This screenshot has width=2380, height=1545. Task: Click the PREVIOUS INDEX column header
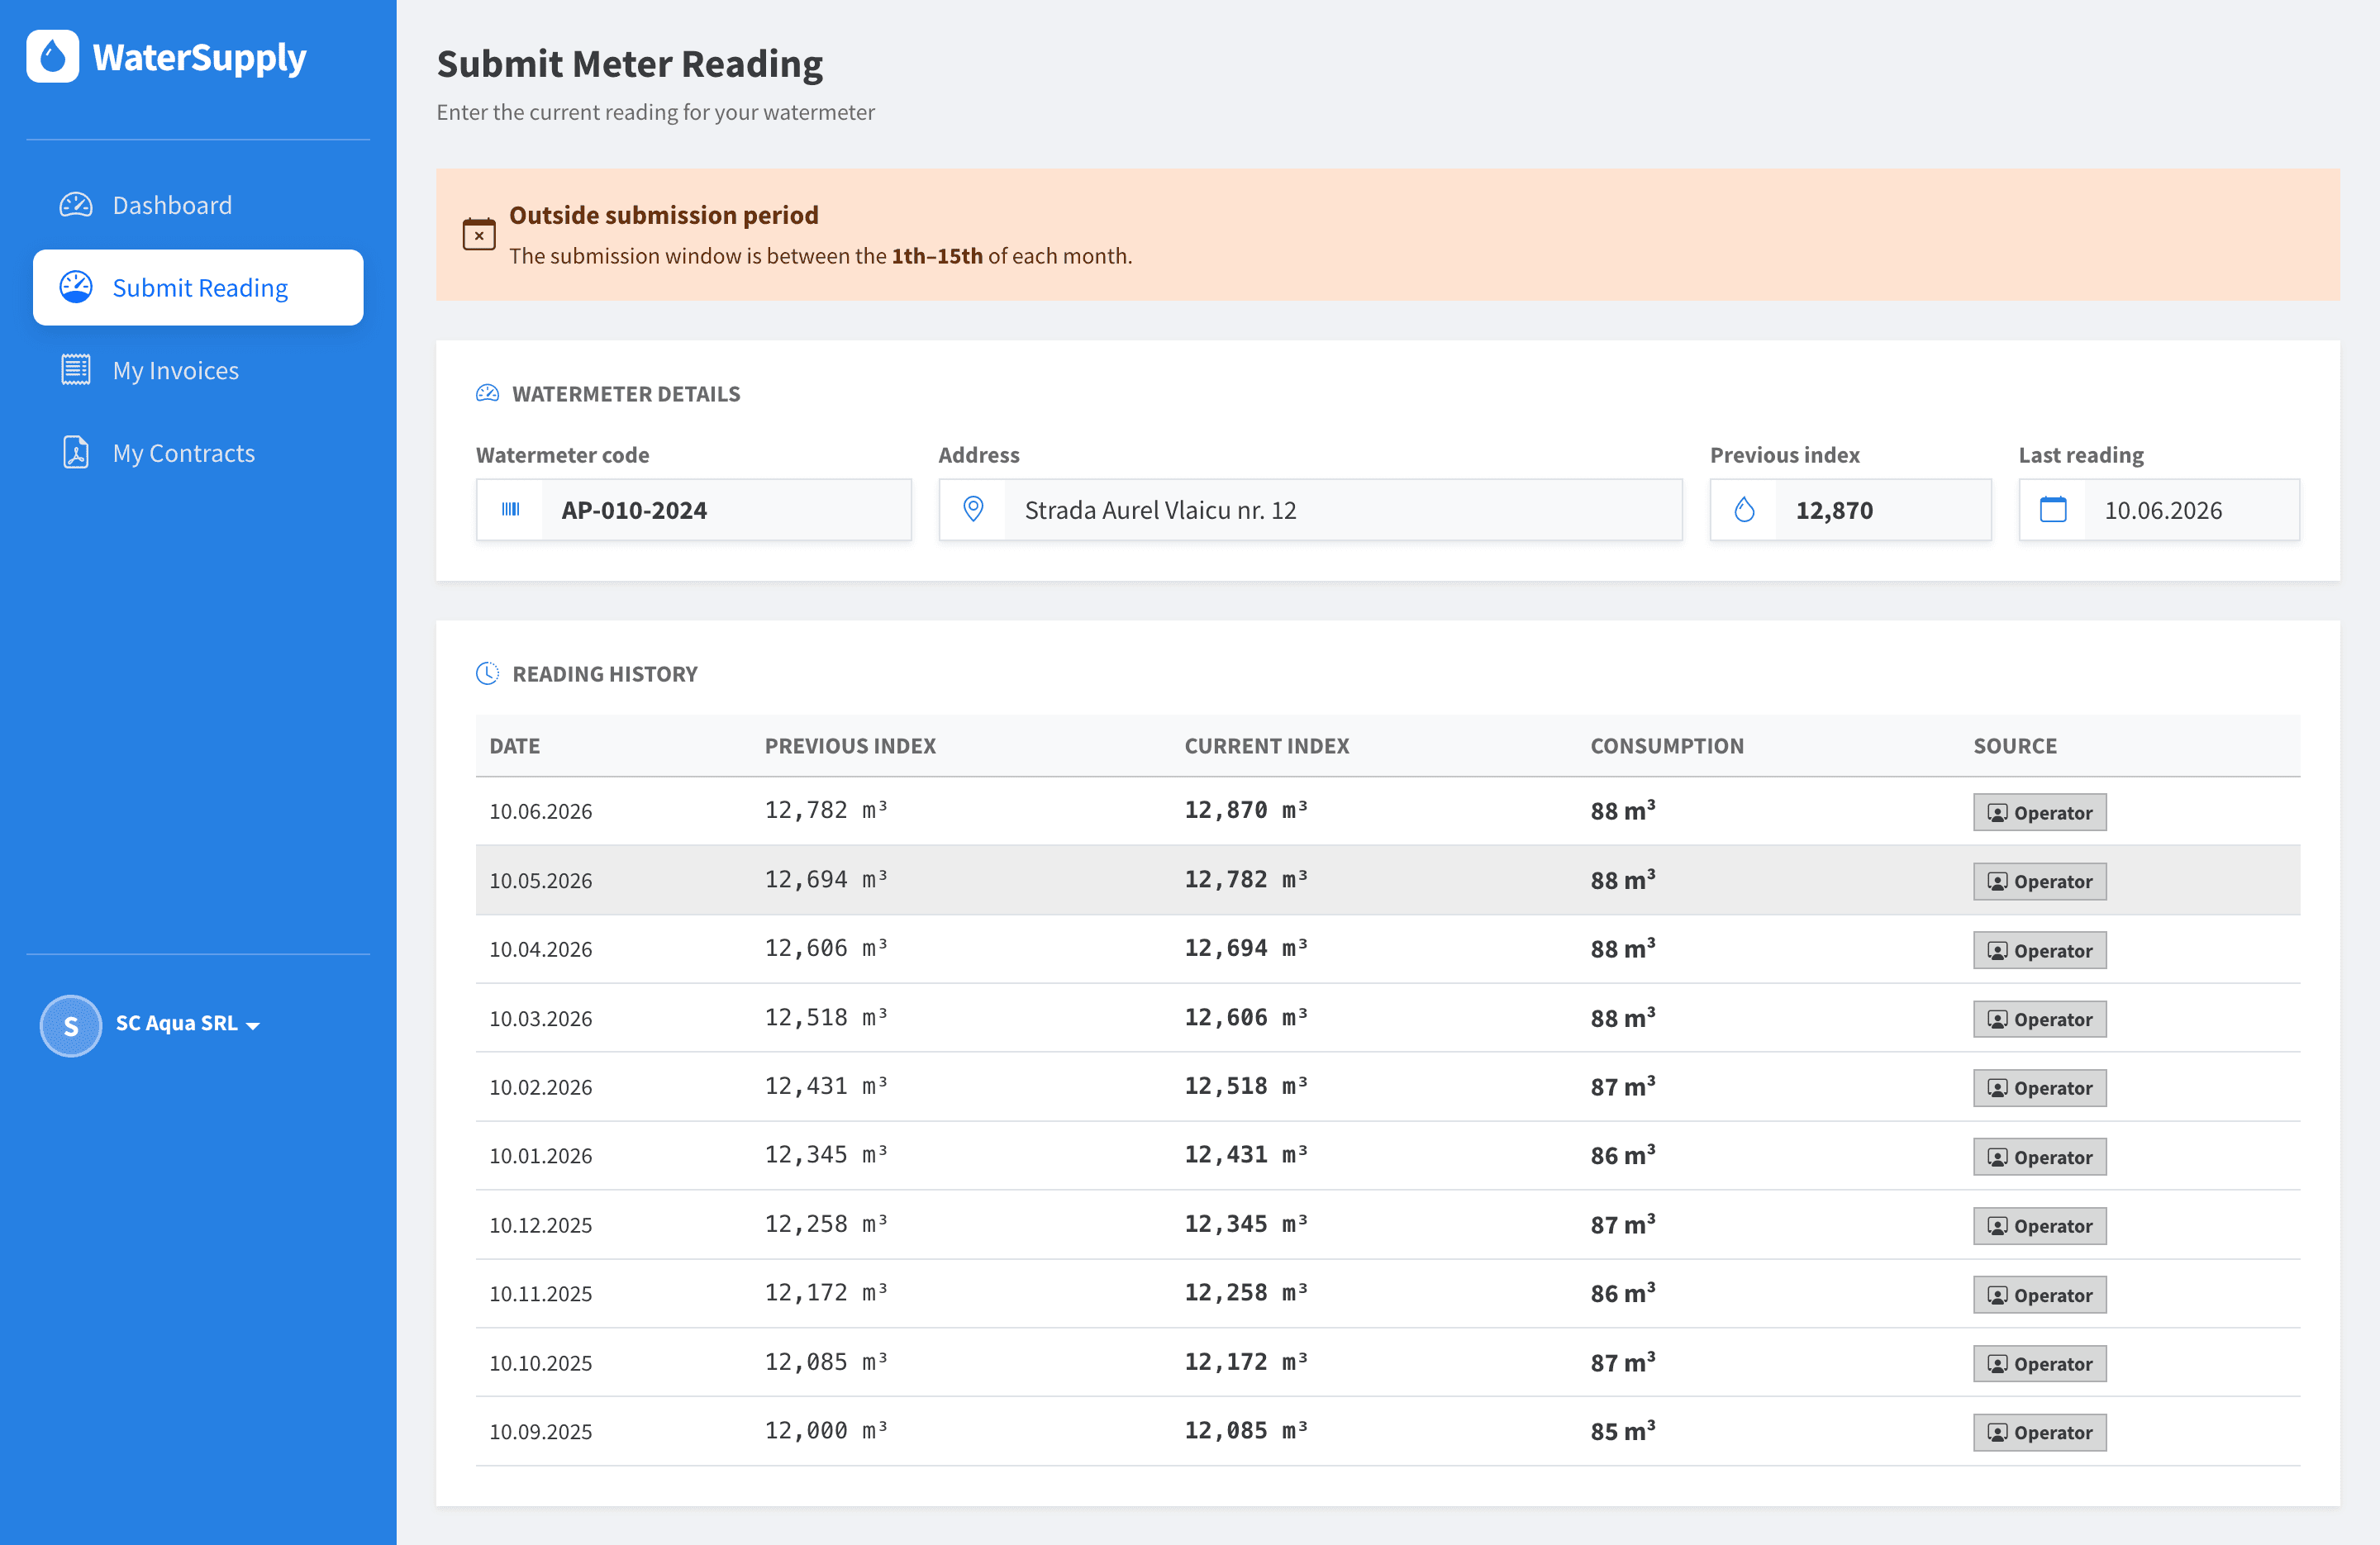coord(850,746)
